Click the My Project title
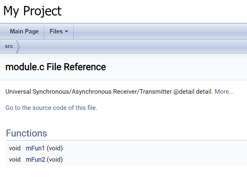The image size is (247, 185). (32, 11)
